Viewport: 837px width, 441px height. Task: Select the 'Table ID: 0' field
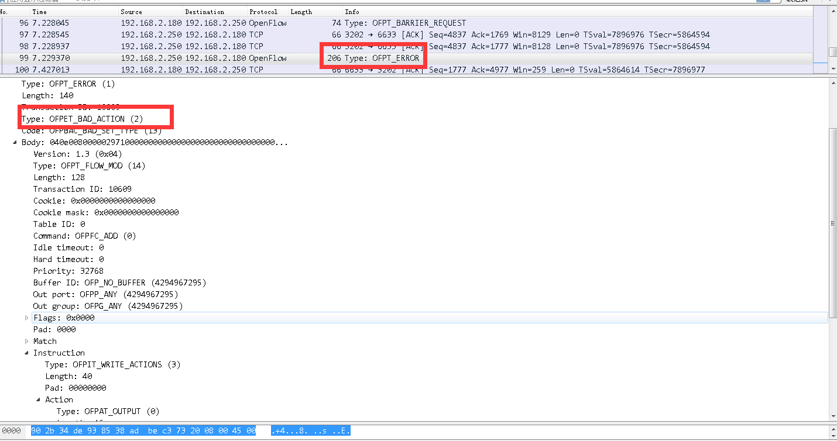59,224
